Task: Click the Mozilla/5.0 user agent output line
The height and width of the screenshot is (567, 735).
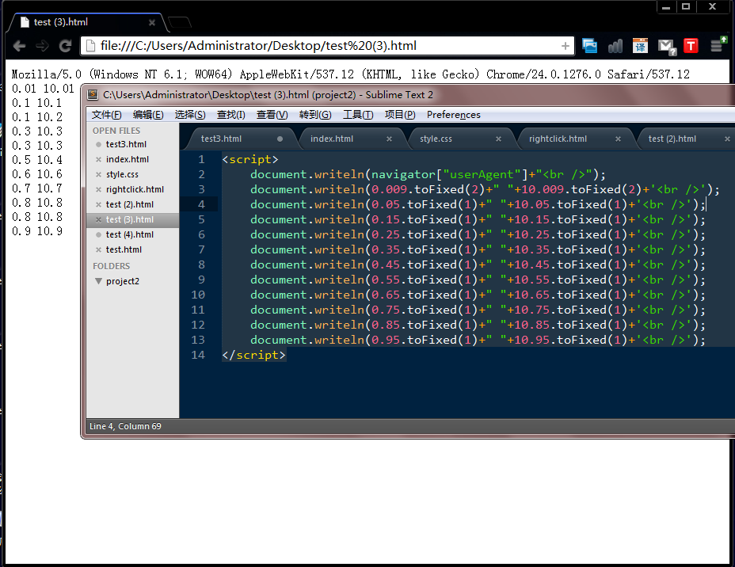Action: pyautogui.click(x=350, y=74)
